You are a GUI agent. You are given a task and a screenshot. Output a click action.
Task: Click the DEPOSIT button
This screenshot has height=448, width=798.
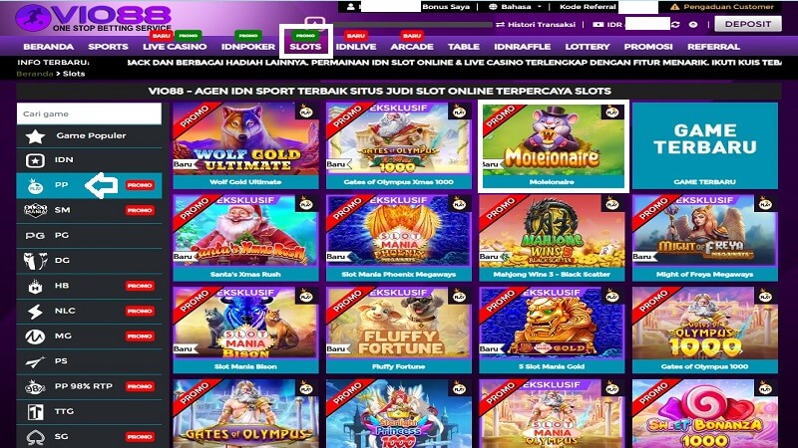click(x=748, y=24)
